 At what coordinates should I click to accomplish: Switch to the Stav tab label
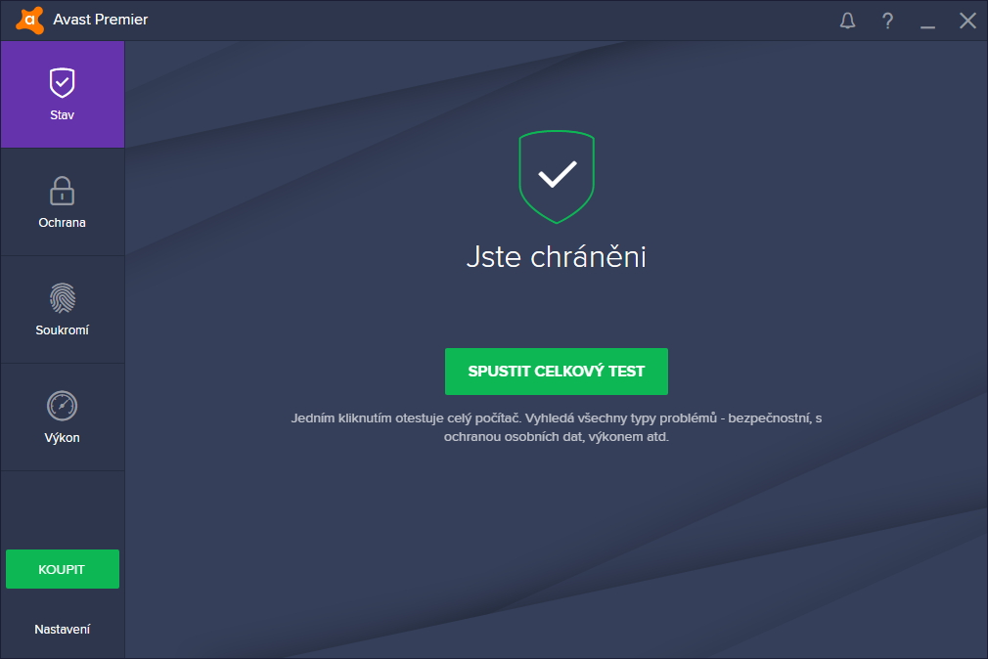(62, 115)
